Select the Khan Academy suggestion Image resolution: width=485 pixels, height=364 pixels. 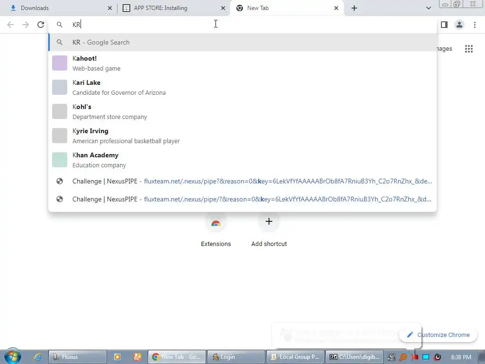tap(242, 160)
